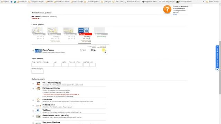
Task: Open the blue side chat tab
Action: (217, 58)
